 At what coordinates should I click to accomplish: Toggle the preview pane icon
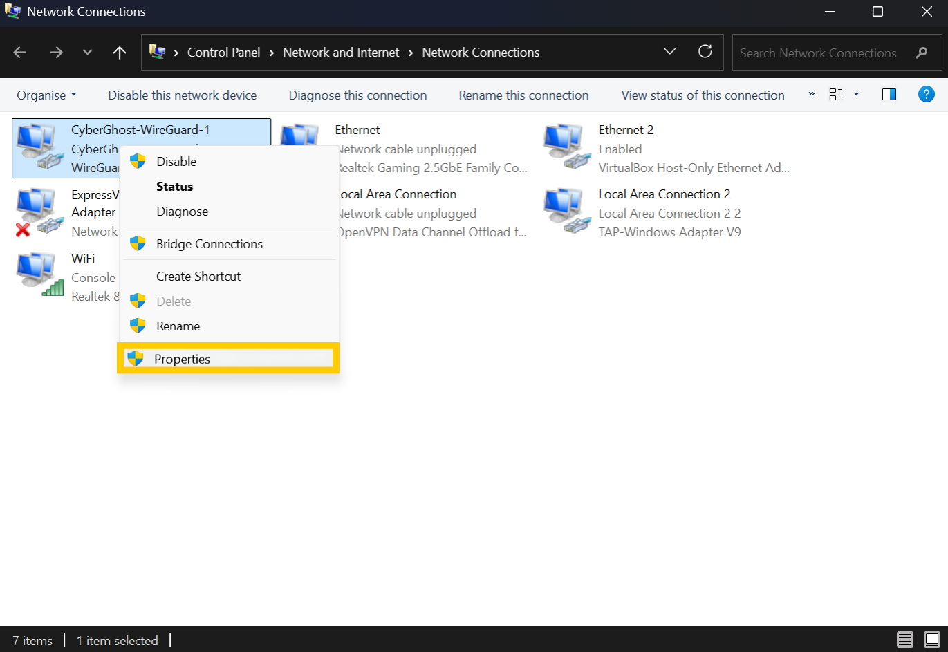click(x=889, y=94)
